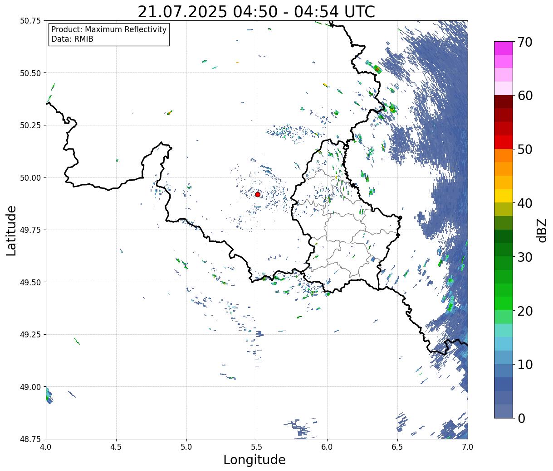Click the colorbar tick label 10
The image size is (553, 471).
524,364
